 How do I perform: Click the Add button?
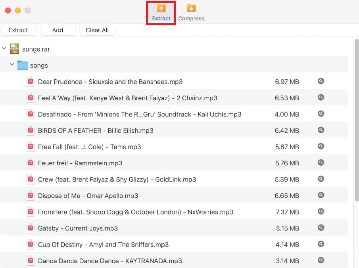tap(58, 30)
